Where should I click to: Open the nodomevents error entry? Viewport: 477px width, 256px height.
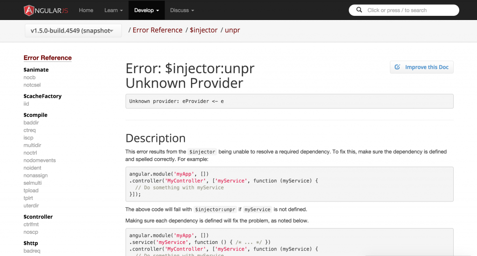[x=40, y=160]
